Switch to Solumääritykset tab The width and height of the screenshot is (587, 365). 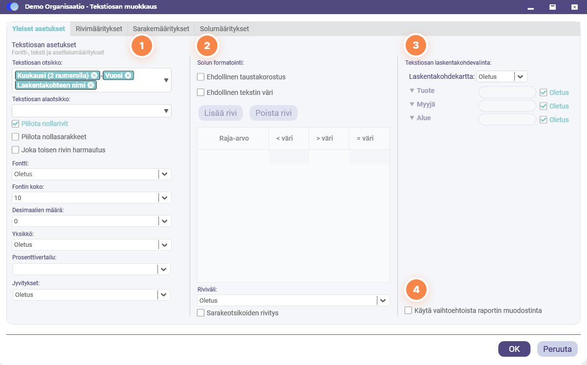pos(224,29)
